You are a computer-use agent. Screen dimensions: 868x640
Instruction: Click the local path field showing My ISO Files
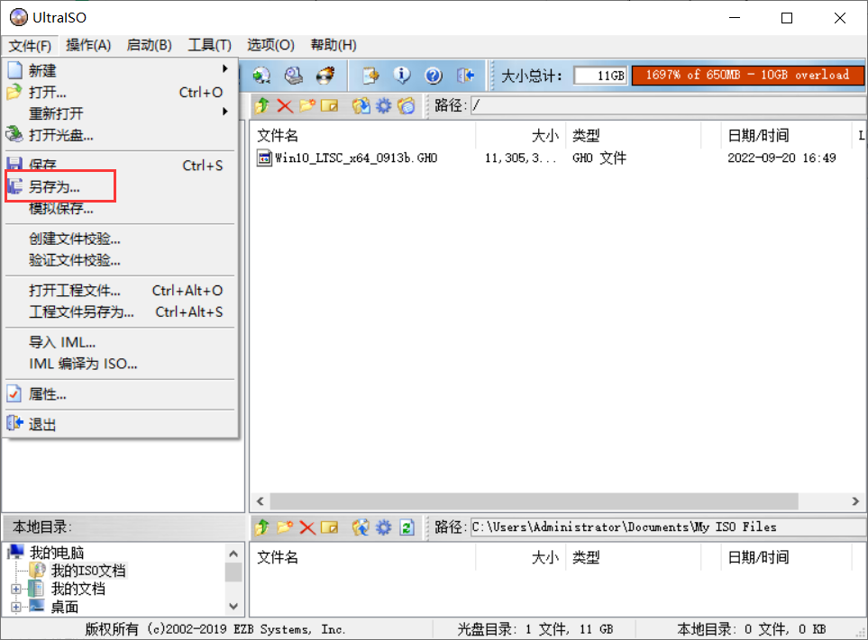tap(669, 527)
